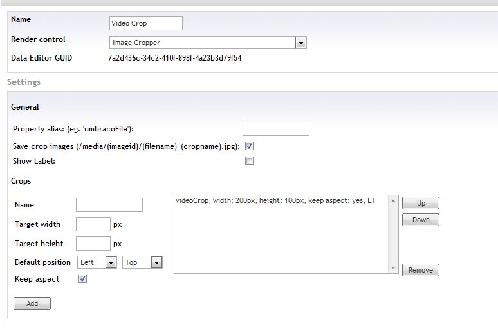Click the Property alias text field
Viewport: 498px width, 328px height.
click(x=275, y=129)
